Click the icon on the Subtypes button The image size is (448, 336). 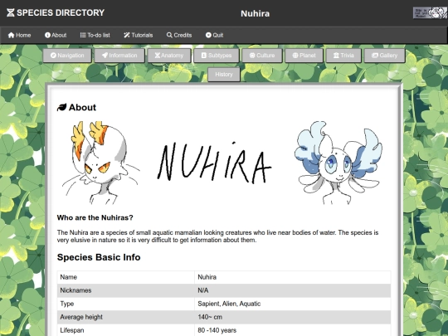tap(204, 56)
